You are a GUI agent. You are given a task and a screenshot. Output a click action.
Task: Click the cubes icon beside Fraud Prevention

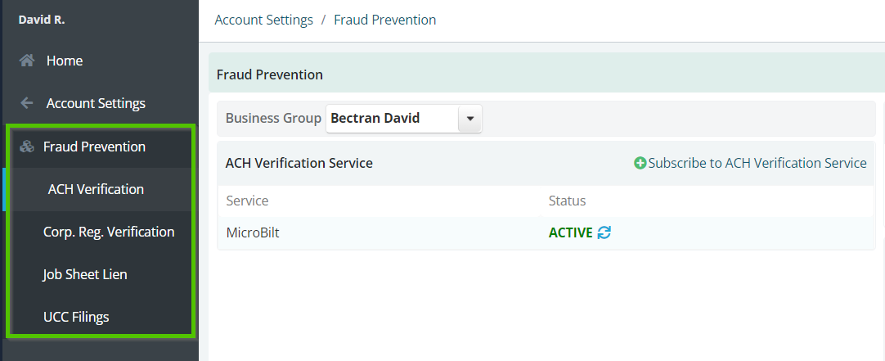coord(26,147)
